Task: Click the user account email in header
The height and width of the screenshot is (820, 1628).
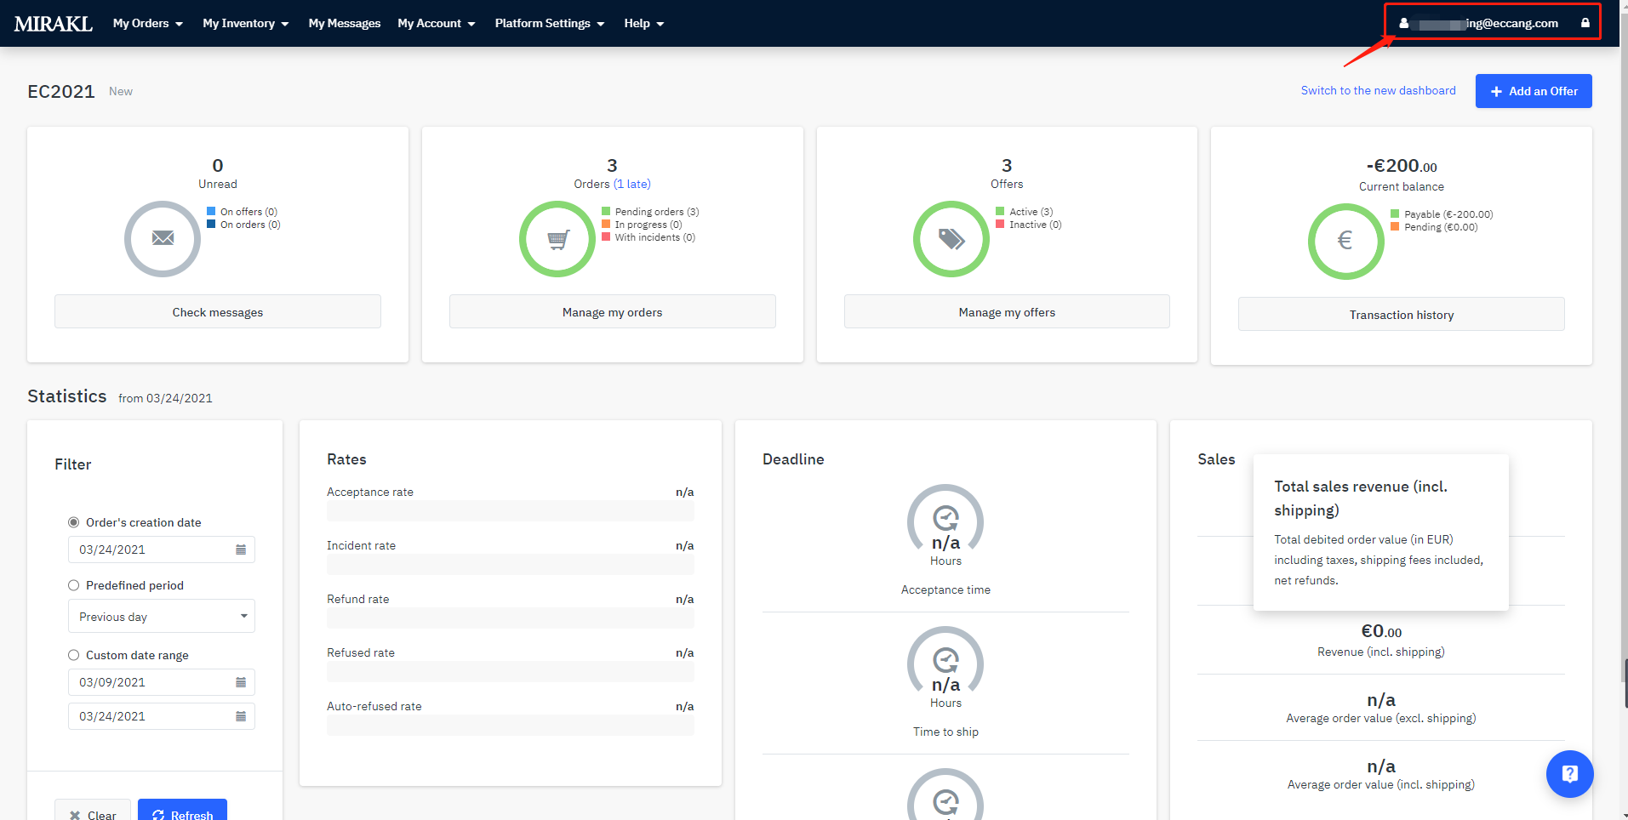Action: 1484,24
